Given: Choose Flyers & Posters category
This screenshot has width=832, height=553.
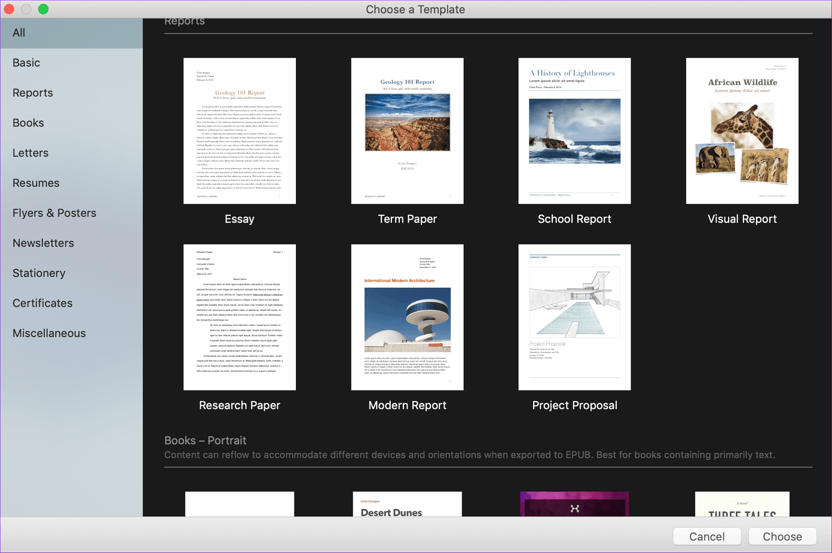Looking at the screenshot, I should pyautogui.click(x=71, y=213).
